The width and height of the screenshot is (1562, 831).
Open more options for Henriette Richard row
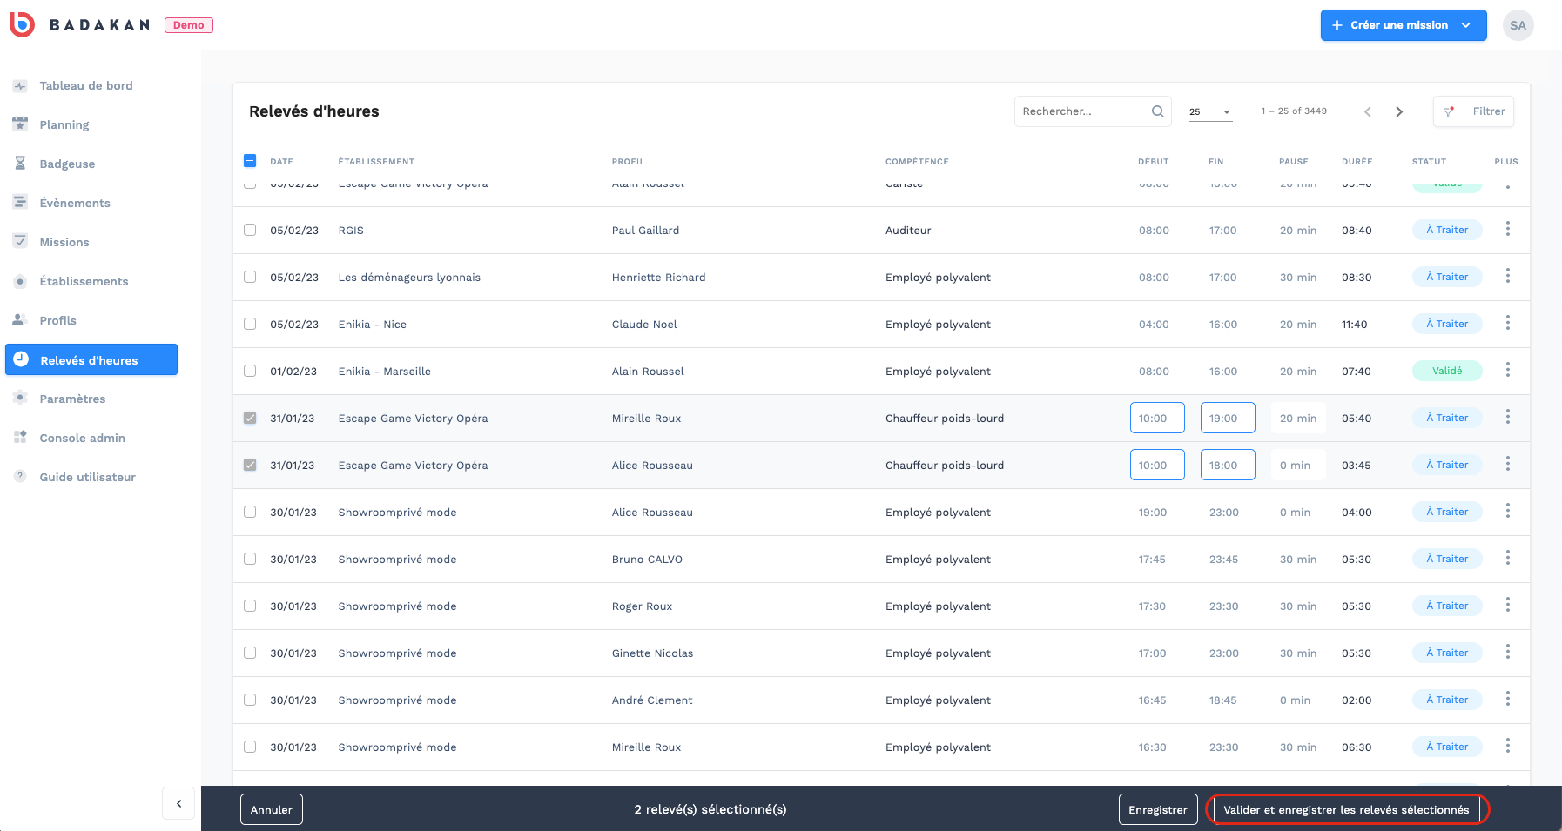[1507, 276]
